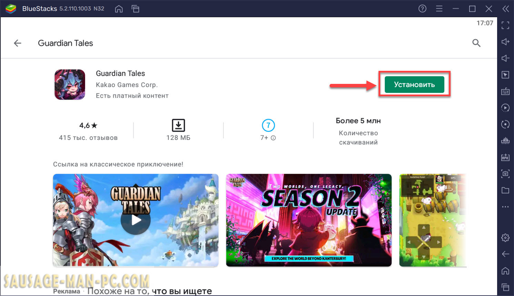Viewport: 514px width, 296px height.
Task: Open age rating info icon beside 7+
Action: [273, 138]
